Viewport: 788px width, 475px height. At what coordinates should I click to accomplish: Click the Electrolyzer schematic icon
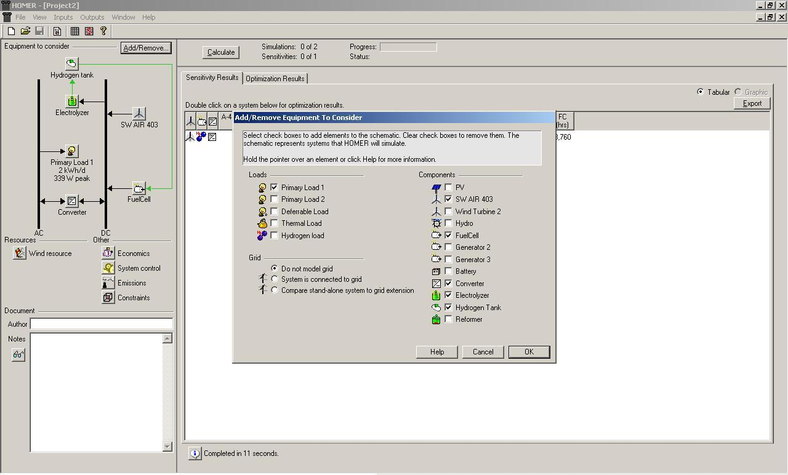click(x=72, y=102)
